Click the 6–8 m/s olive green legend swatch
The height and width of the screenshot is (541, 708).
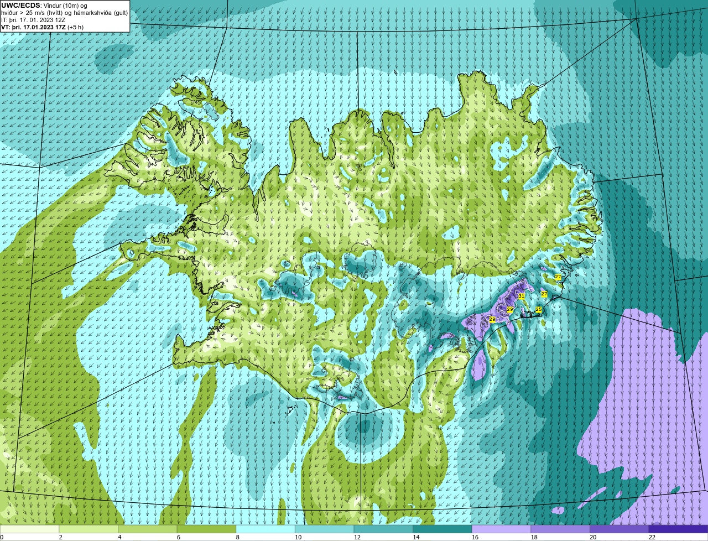tap(206, 529)
